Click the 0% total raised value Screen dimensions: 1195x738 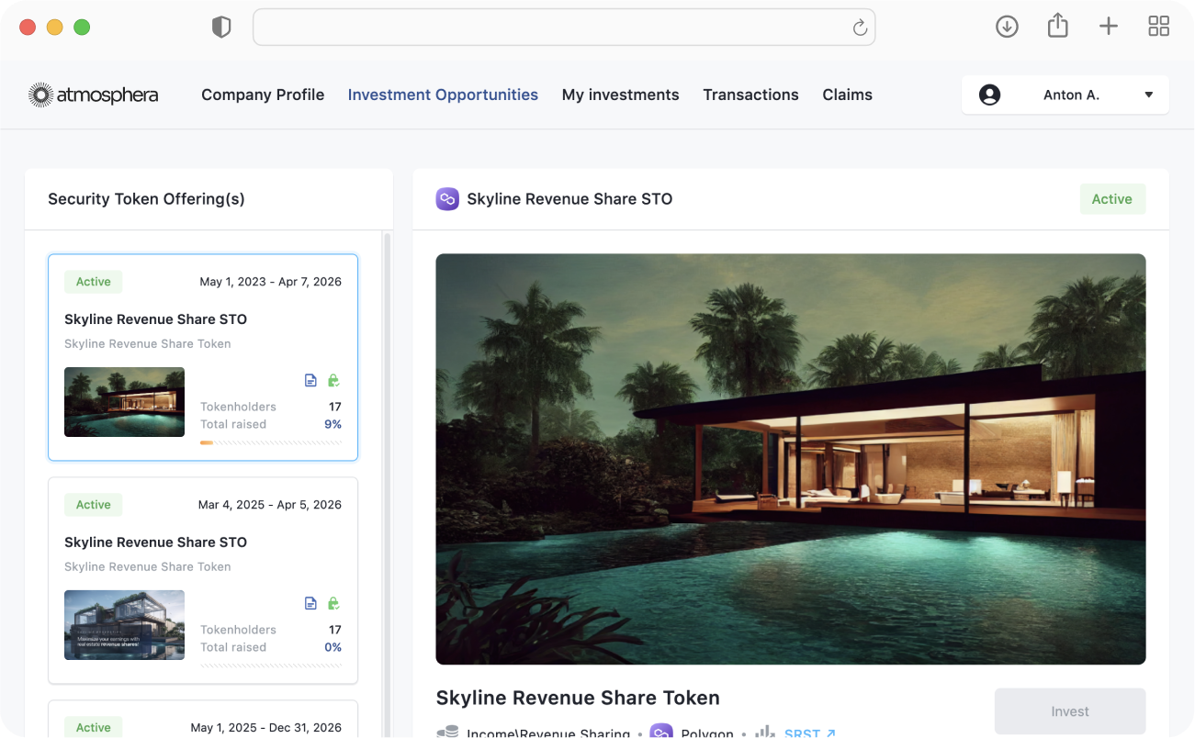(333, 647)
